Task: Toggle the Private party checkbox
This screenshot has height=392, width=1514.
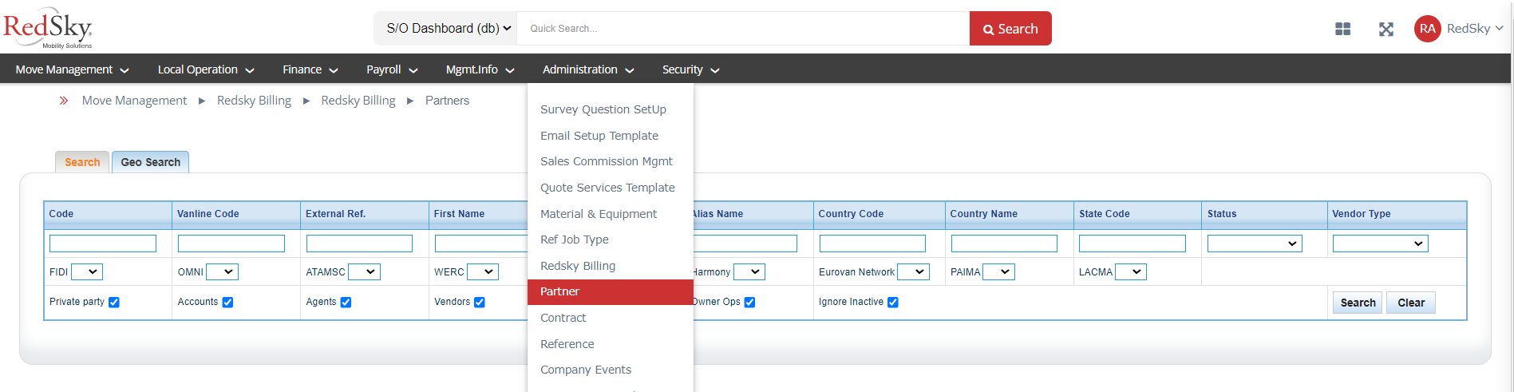Action: point(114,302)
